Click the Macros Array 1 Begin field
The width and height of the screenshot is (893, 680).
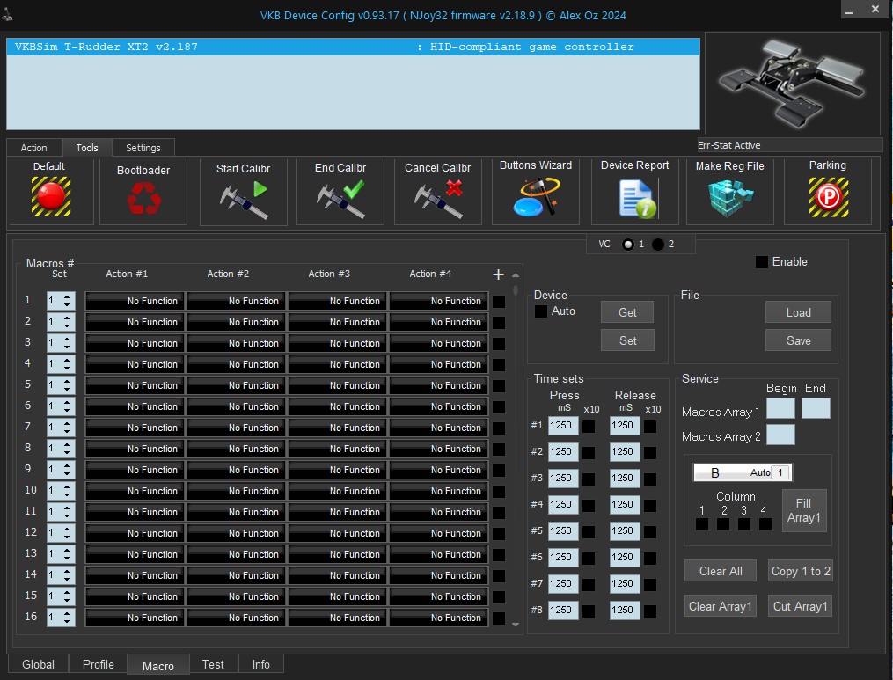[780, 408]
